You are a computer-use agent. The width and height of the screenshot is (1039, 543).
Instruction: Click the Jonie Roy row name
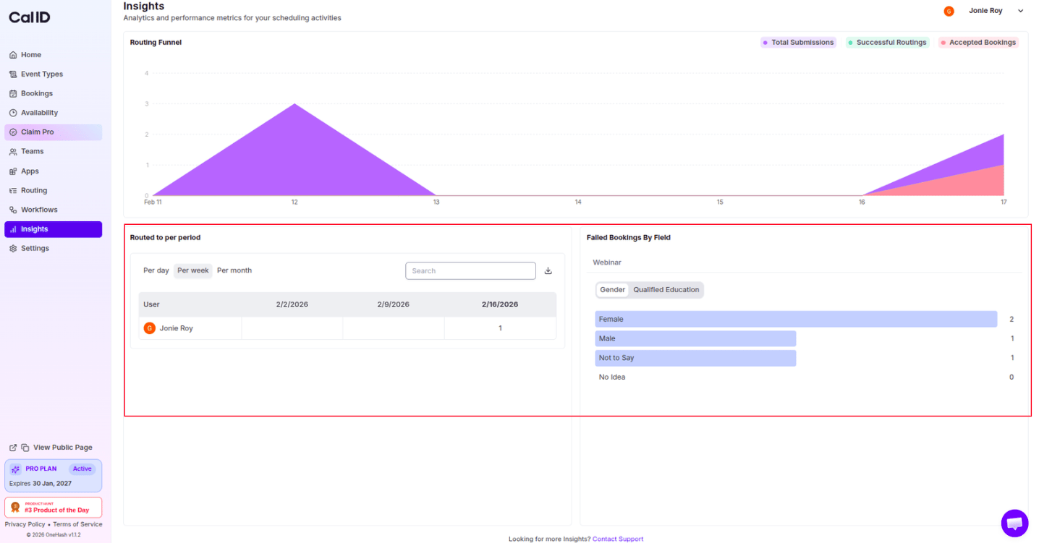[x=177, y=328]
